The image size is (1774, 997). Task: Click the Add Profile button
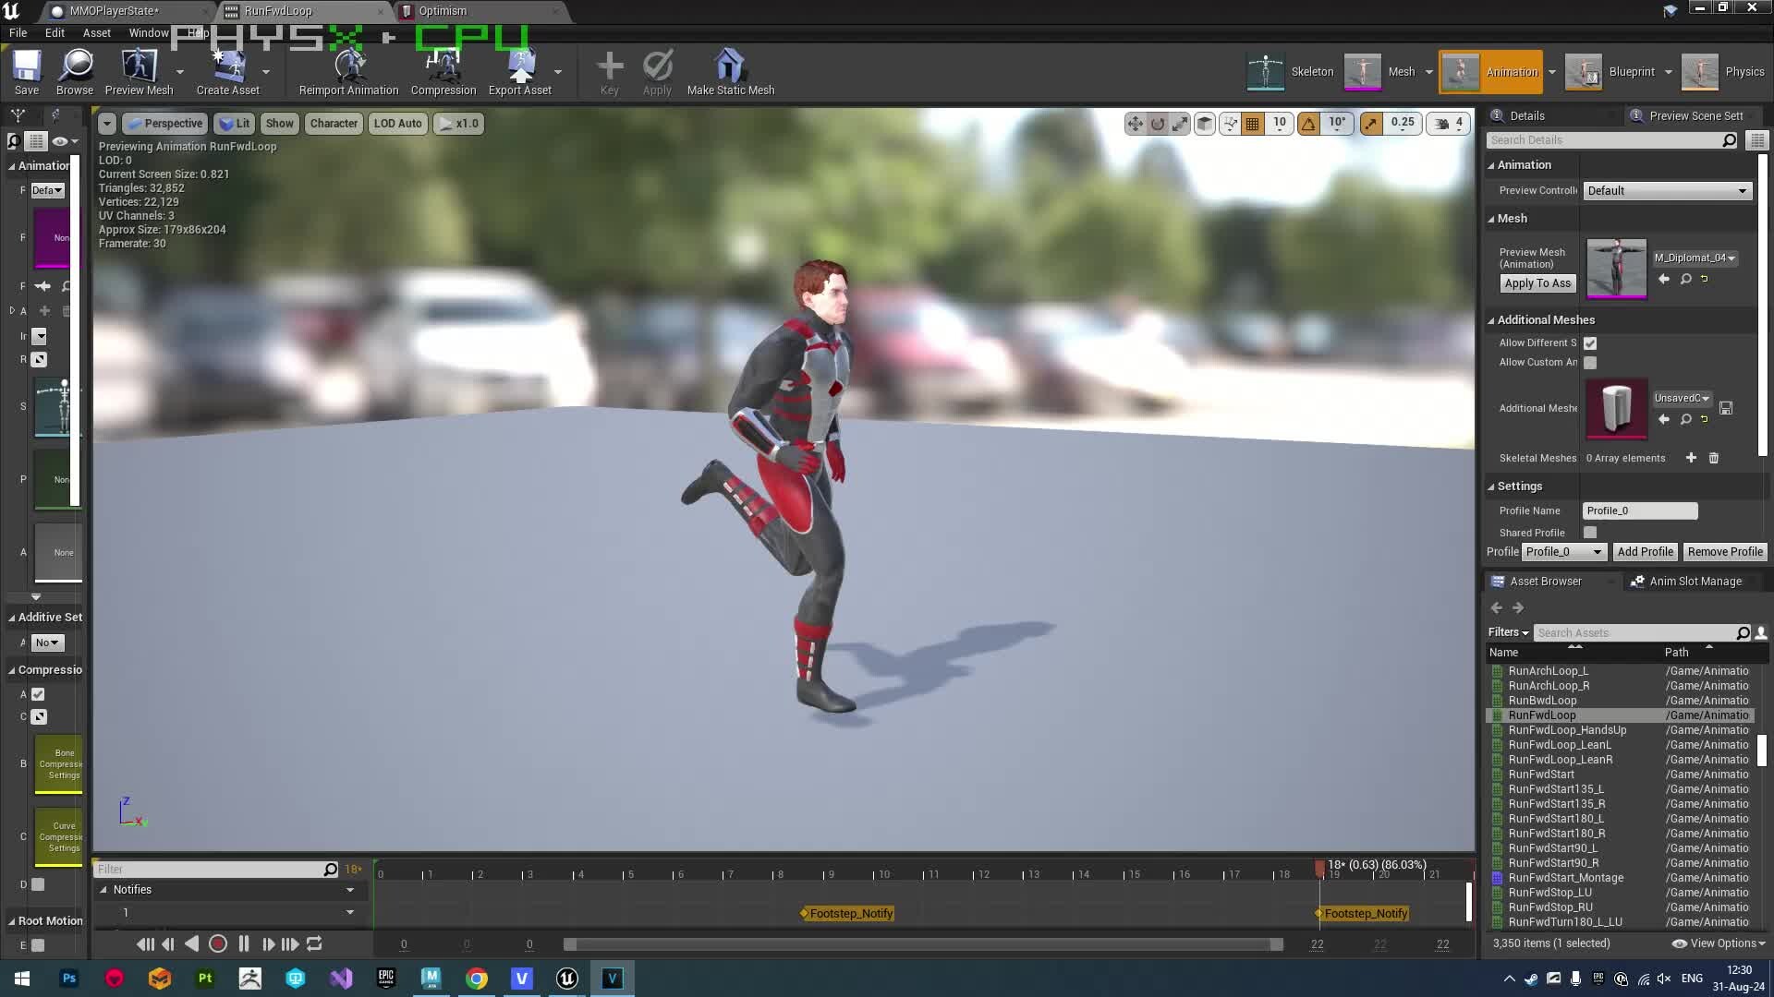coord(1644,551)
